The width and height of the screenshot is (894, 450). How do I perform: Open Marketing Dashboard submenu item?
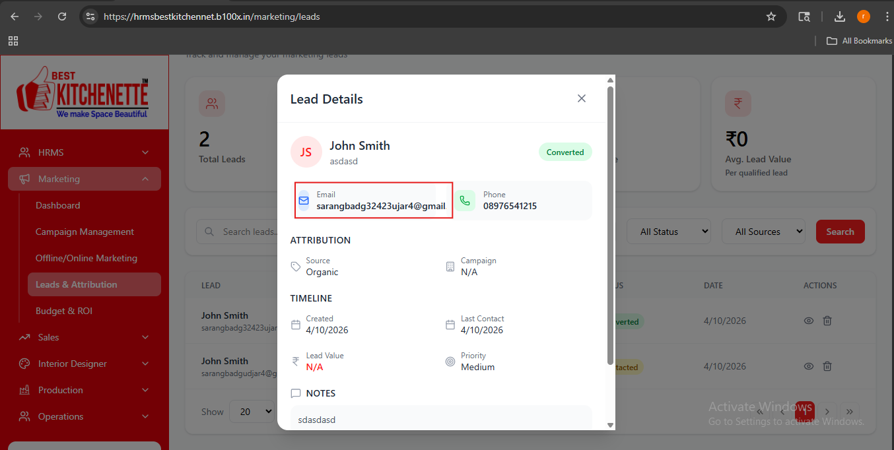57,205
